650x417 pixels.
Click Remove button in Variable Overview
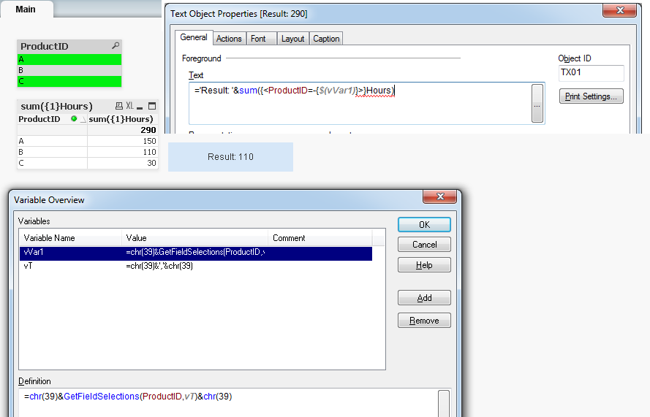click(x=424, y=321)
